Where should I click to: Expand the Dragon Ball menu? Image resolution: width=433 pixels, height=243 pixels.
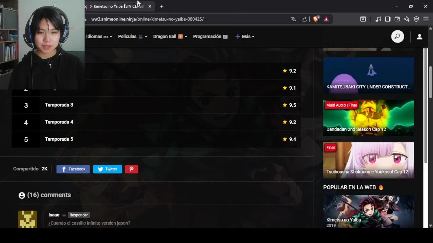coord(170,36)
